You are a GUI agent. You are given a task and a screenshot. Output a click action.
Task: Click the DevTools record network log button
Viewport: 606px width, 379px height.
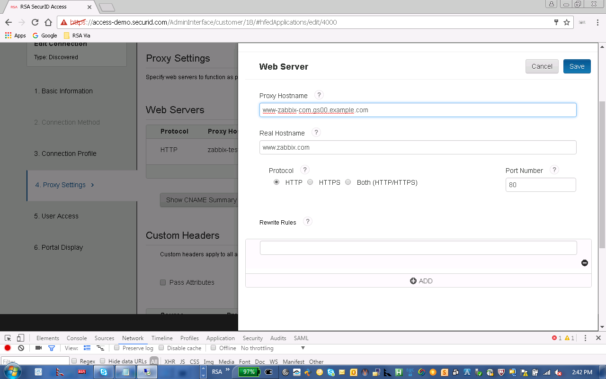pos(8,348)
